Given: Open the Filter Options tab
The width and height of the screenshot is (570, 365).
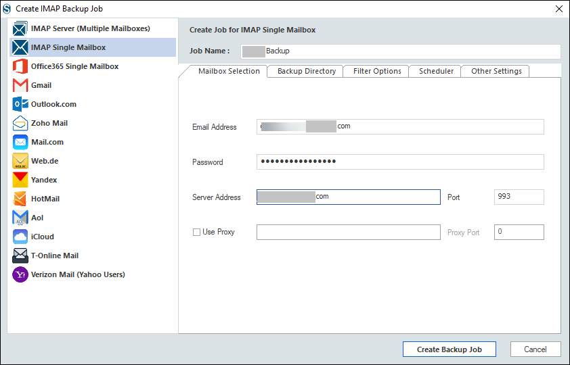Looking at the screenshot, I should (377, 71).
